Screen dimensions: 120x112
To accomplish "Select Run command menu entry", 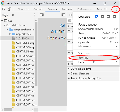I will point(87,38).
